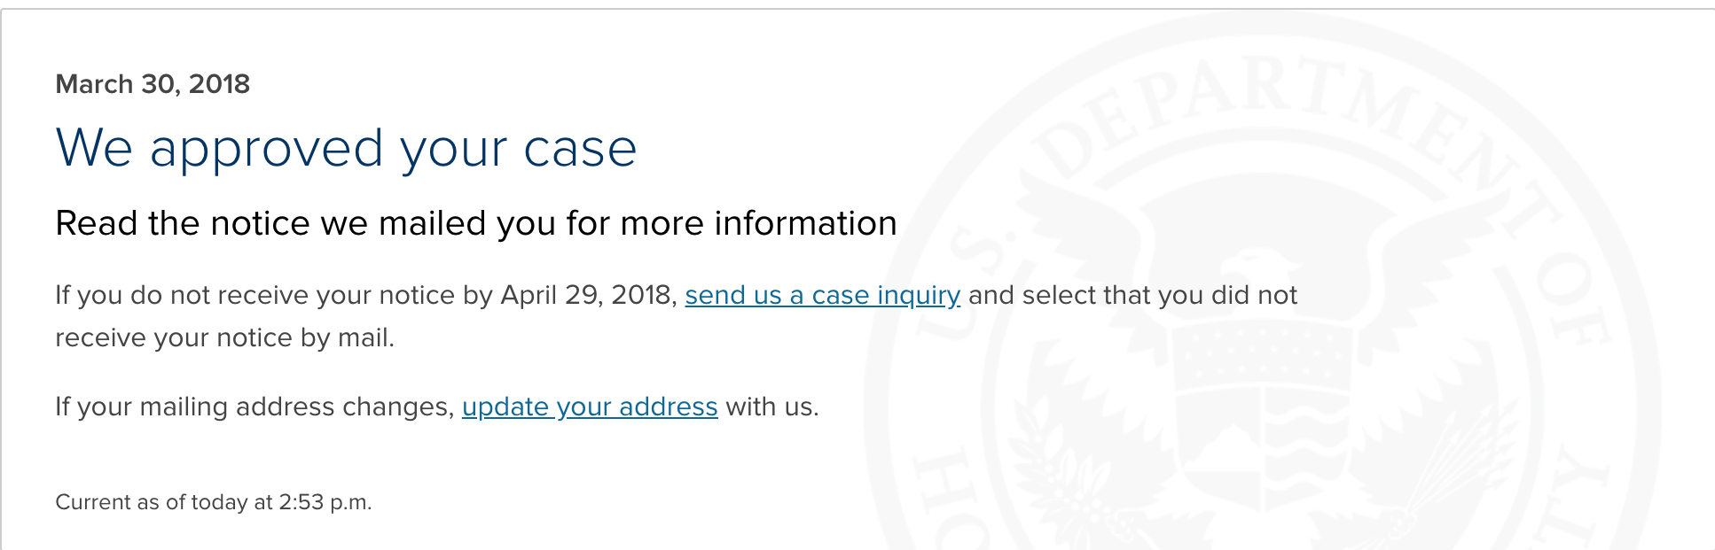Click the 'We approved your case' heading
Screen dimensions: 1715x550
346,148
